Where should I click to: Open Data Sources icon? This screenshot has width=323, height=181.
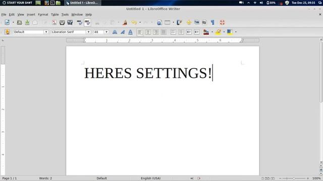(204, 22)
